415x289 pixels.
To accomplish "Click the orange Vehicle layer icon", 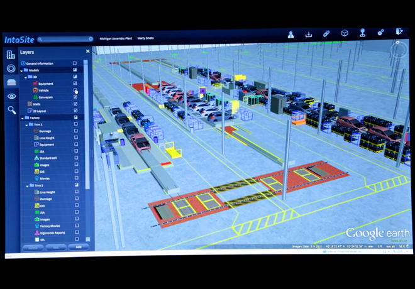I will click(35, 90).
